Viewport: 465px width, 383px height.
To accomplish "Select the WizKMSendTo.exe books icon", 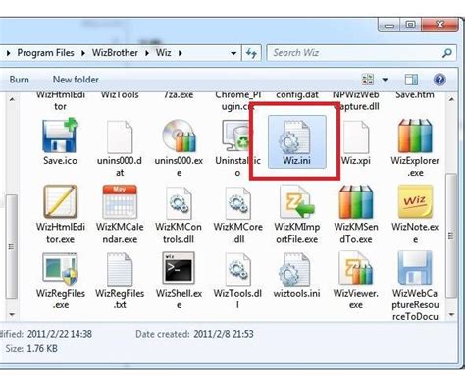I will point(356,201).
